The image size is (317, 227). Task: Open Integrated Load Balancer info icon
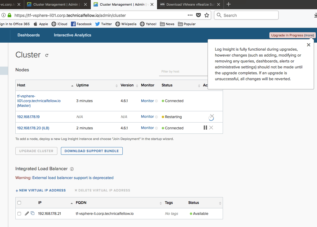pyautogui.click(x=72, y=169)
